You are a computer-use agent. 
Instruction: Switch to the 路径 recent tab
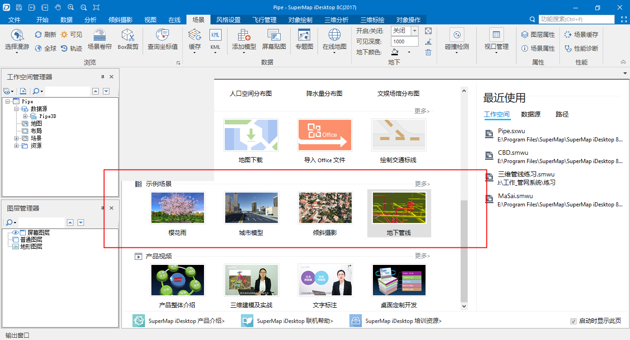(x=562, y=114)
